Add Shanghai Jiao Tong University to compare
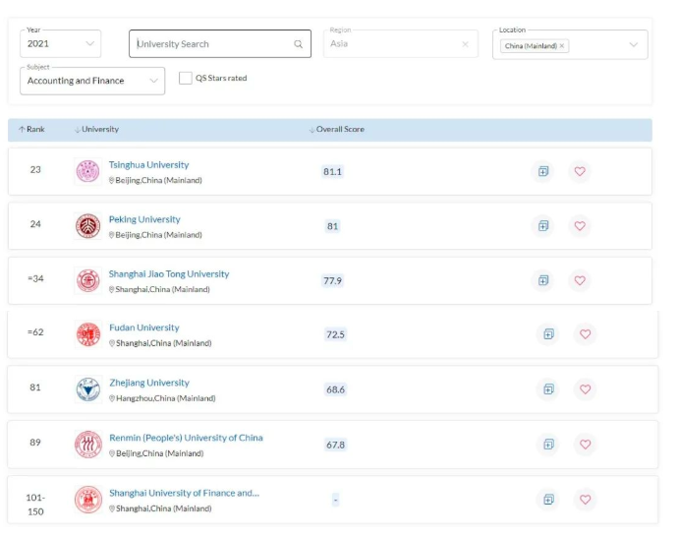678x536 pixels. coord(543,280)
